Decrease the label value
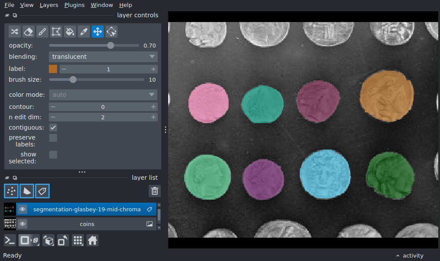The height and width of the screenshot is (261, 440). (64, 69)
